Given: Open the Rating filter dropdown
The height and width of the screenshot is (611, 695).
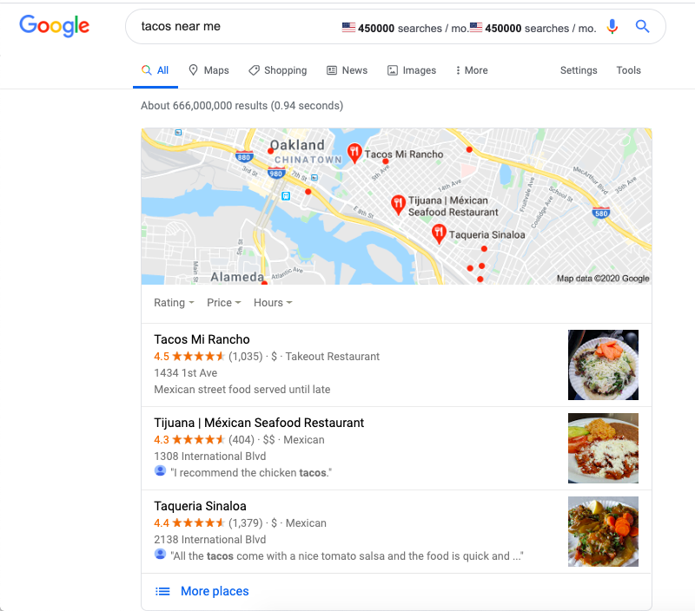Looking at the screenshot, I should (174, 303).
